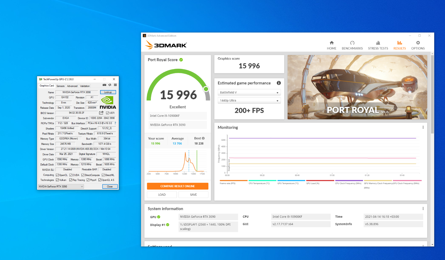This screenshot has height=260, width=445.
Task: Click the GPU name field in GPU-Z
Action: tap(76, 92)
